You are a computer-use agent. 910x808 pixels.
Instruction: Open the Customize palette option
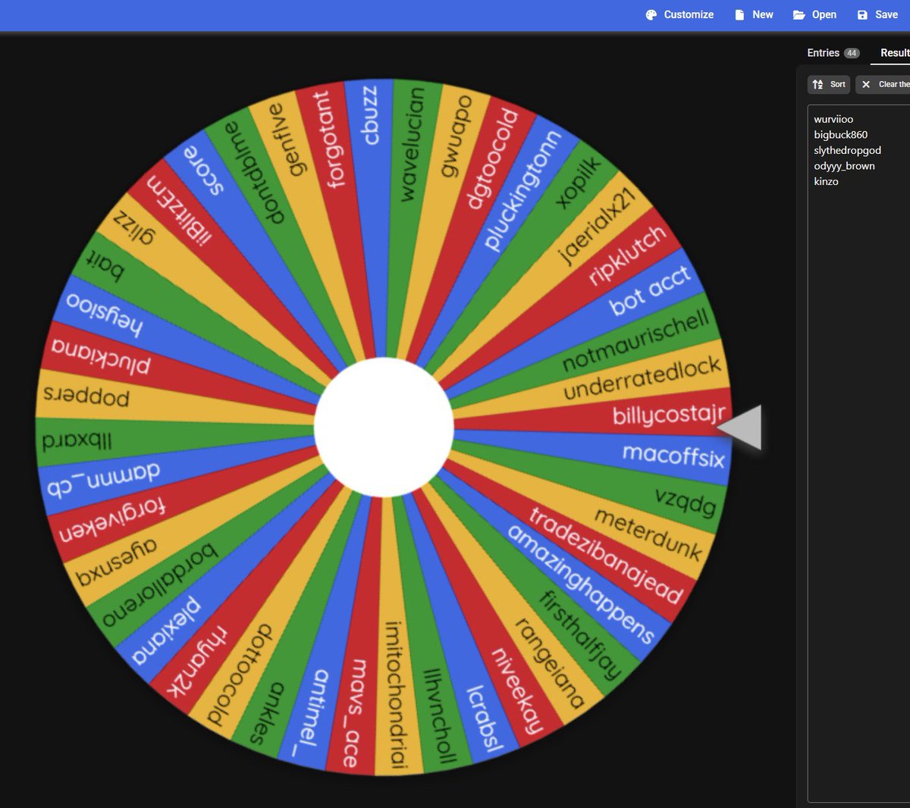click(x=679, y=14)
